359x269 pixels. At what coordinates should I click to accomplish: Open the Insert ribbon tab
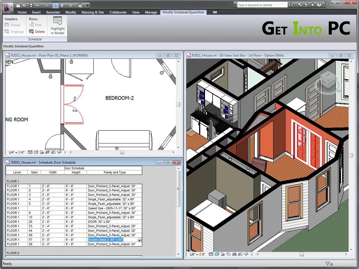point(36,12)
